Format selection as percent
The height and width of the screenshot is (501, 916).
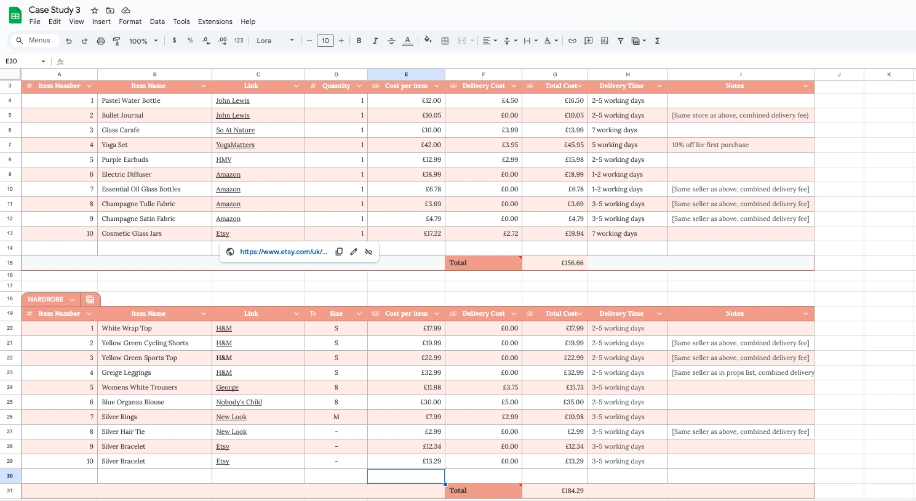point(190,41)
